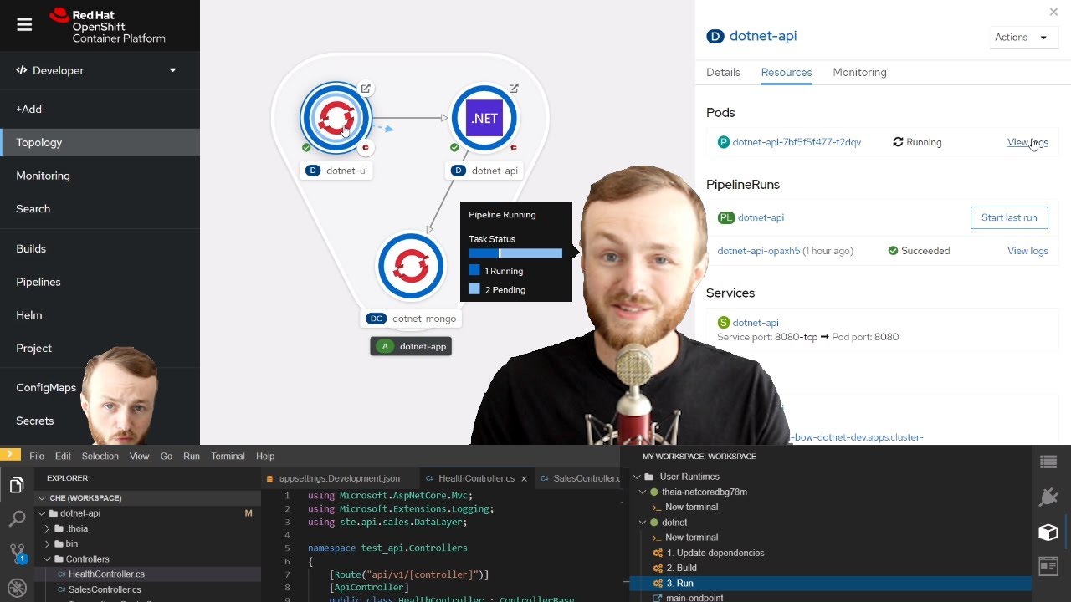This screenshot has height=602, width=1071.
Task: Click the gears icon beside 1. Update dependencies
Action: tap(658, 553)
